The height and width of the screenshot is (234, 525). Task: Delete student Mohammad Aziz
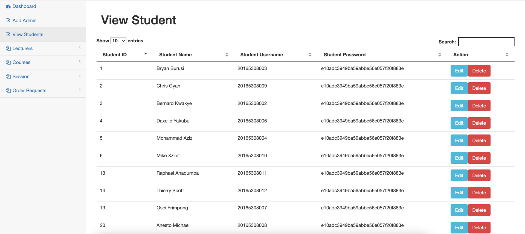(479, 141)
